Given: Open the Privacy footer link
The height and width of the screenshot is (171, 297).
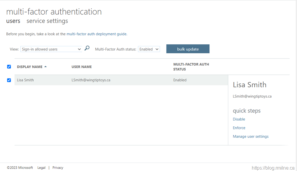Looking at the screenshot, I should [x=58, y=168].
